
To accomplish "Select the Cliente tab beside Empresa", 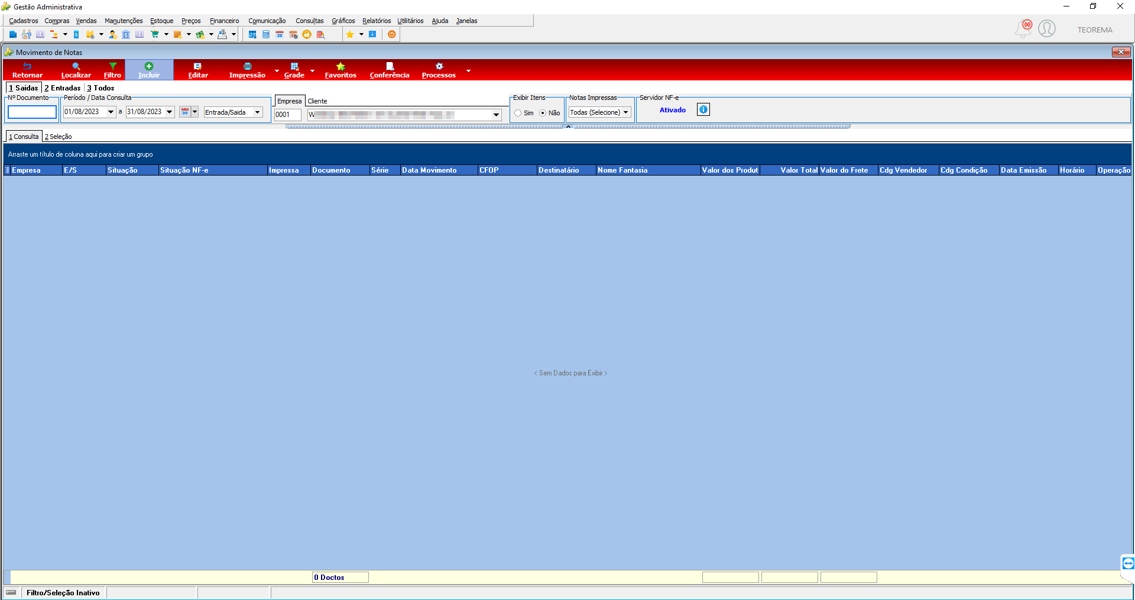I will (317, 101).
